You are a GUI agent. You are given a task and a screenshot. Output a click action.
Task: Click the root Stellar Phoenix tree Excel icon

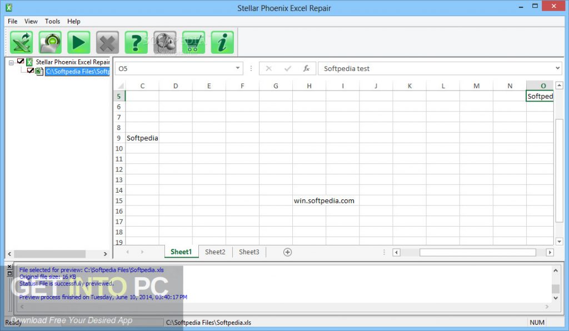[29, 62]
